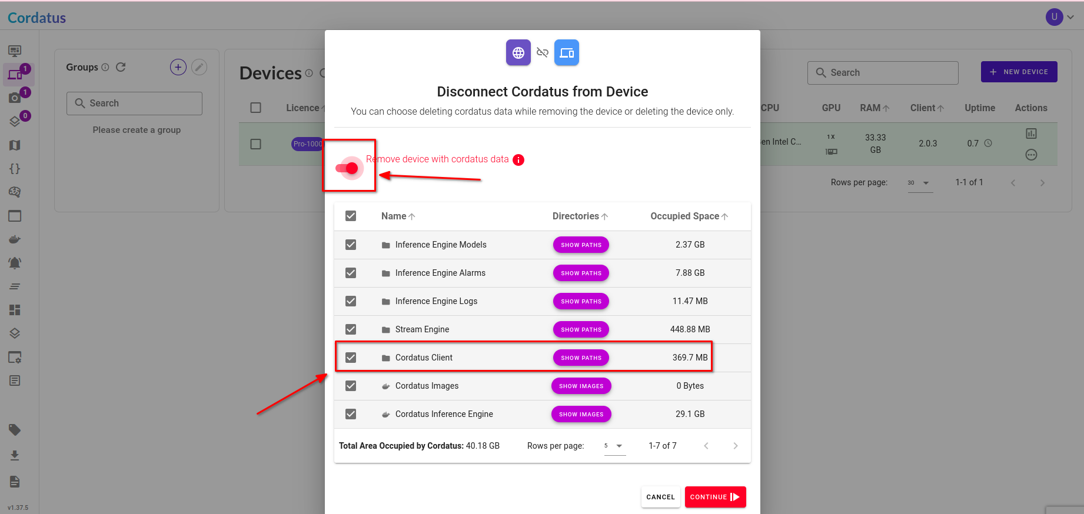Focus the Devices search field
Screen dimensions: 1084x514
(x=883, y=73)
